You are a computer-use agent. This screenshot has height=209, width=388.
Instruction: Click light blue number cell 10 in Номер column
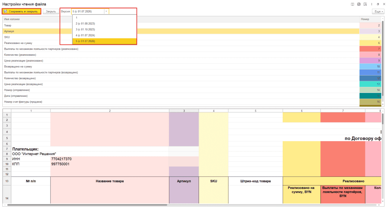[x=371, y=67]
